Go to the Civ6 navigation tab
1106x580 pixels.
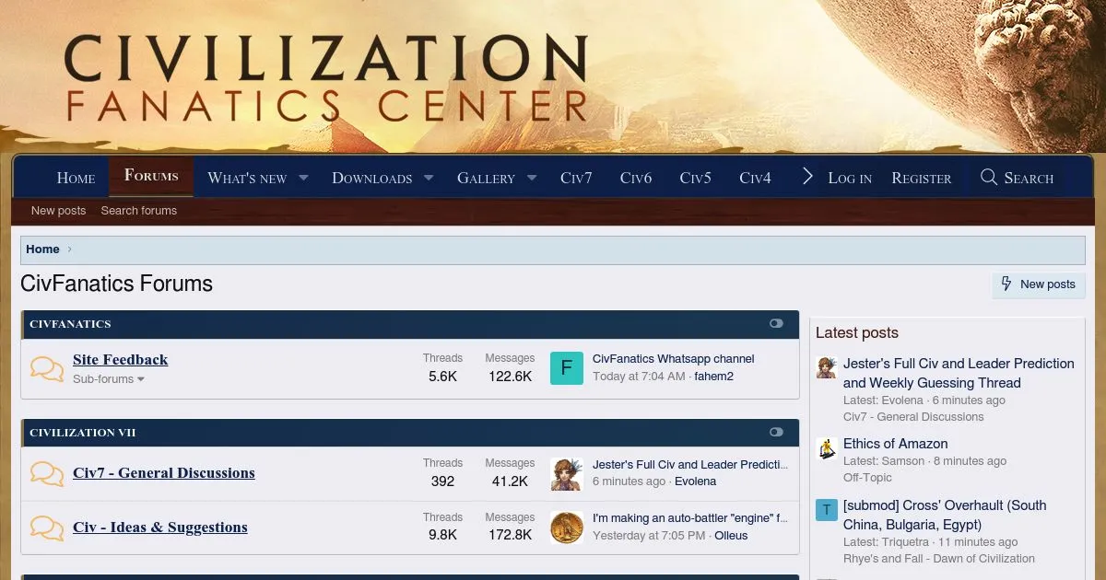click(636, 178)
